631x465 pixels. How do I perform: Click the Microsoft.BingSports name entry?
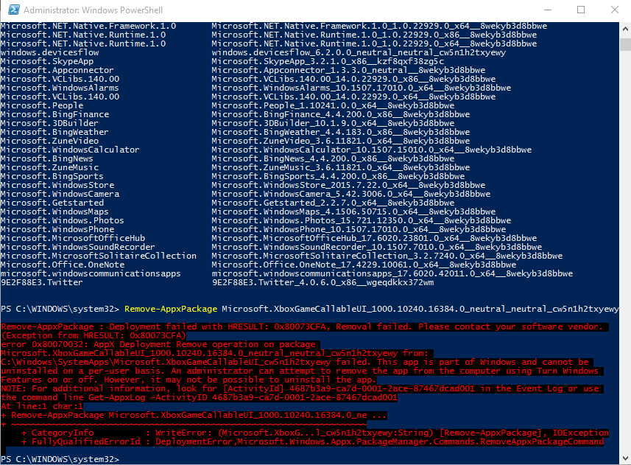(52, 176)
